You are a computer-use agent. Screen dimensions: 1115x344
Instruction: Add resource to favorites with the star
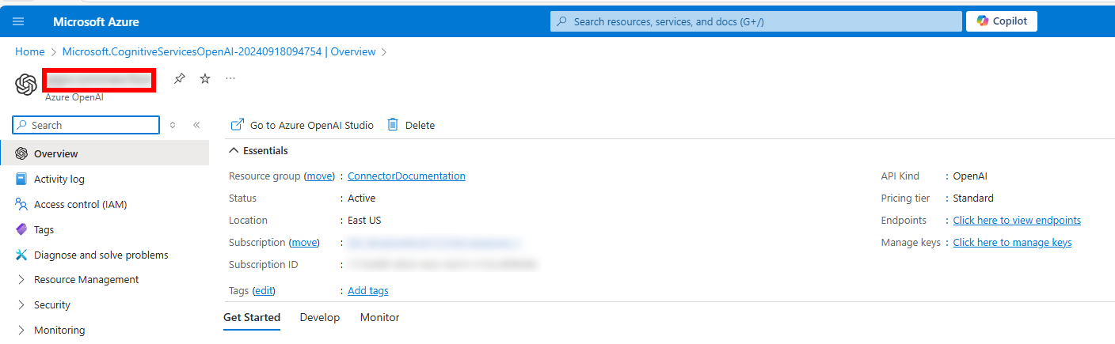point(205,78)
